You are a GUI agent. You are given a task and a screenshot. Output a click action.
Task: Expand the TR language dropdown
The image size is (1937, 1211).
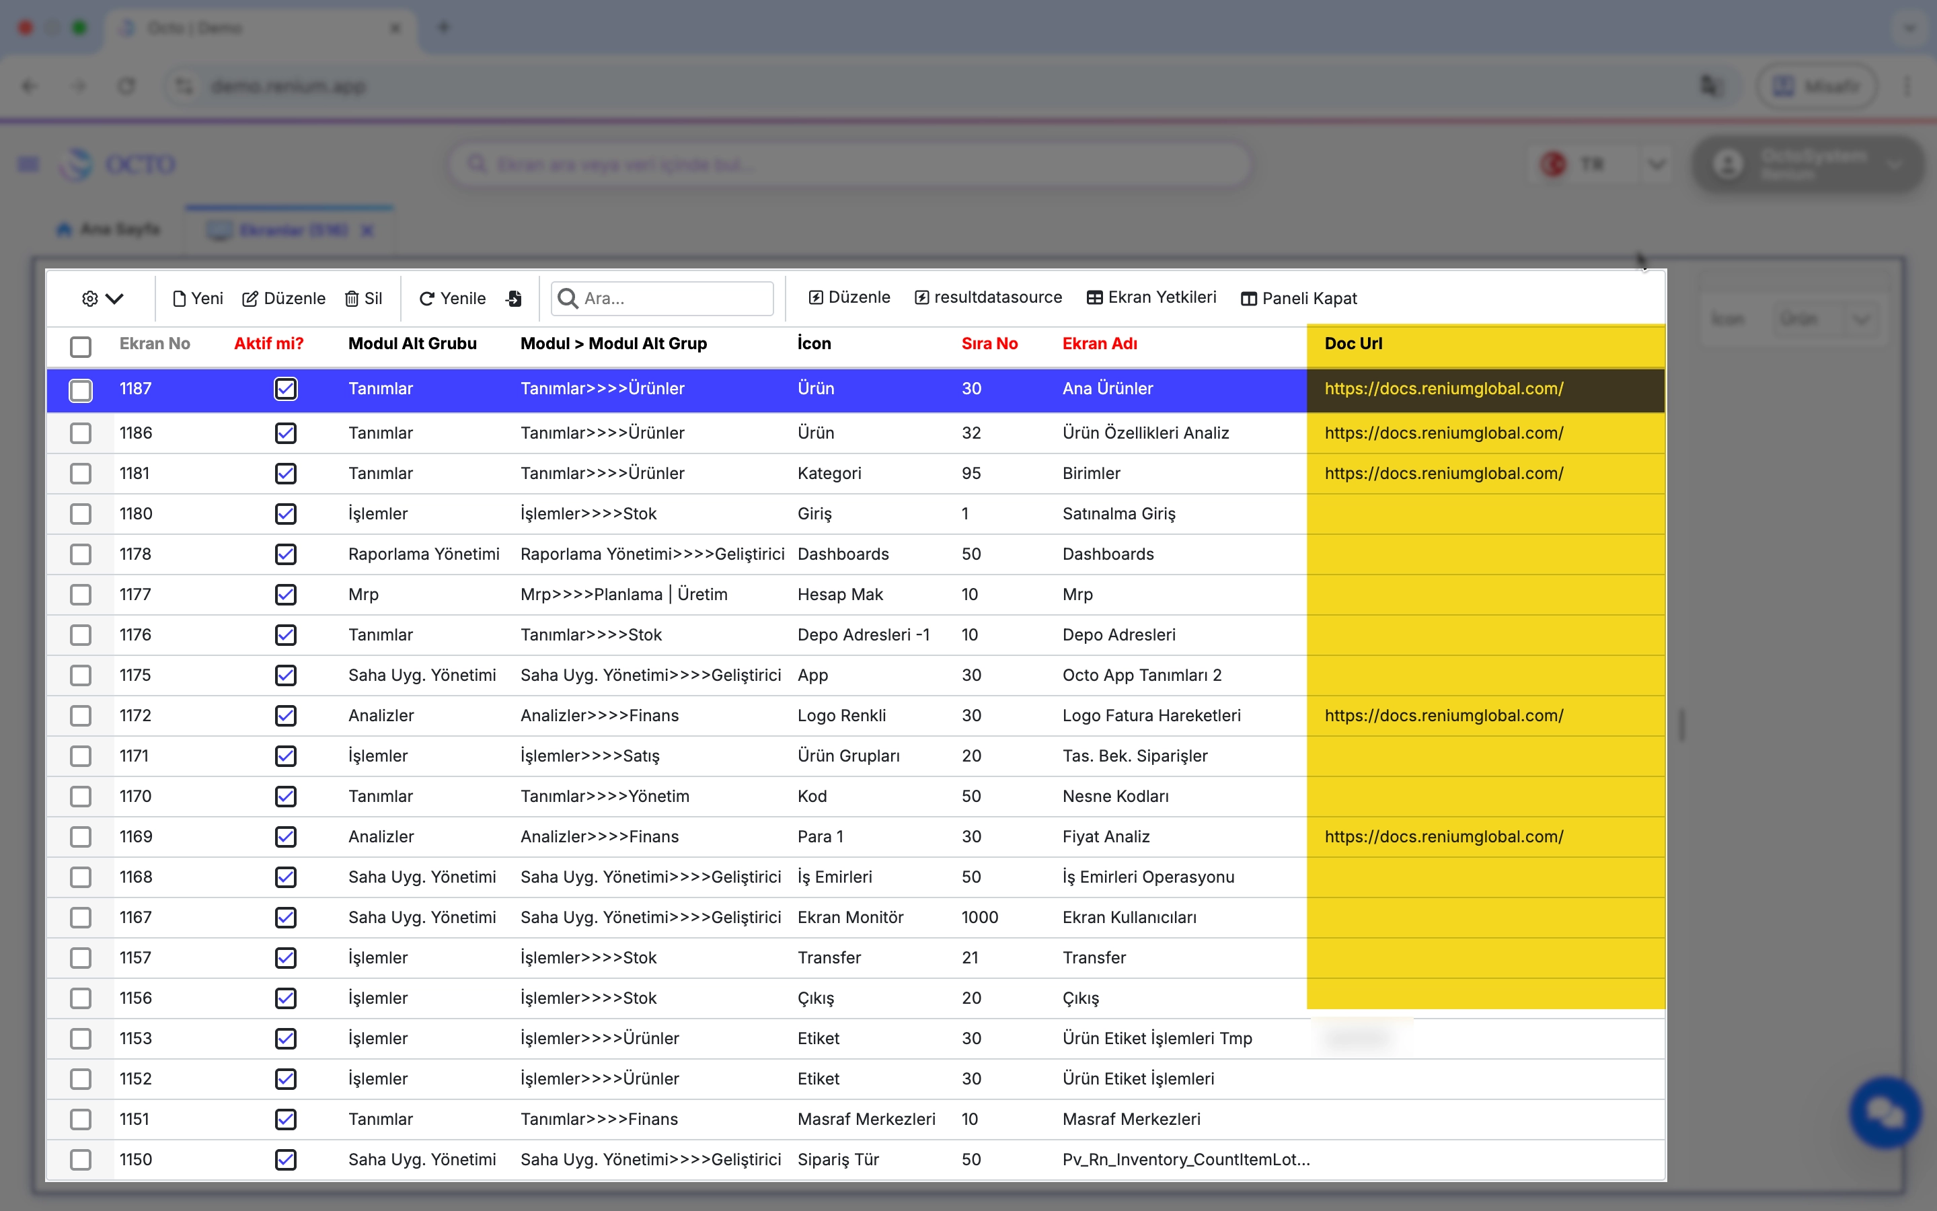[1656, 164]
